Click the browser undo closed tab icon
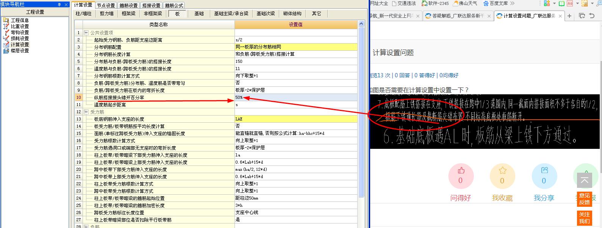 coord(592,16)
